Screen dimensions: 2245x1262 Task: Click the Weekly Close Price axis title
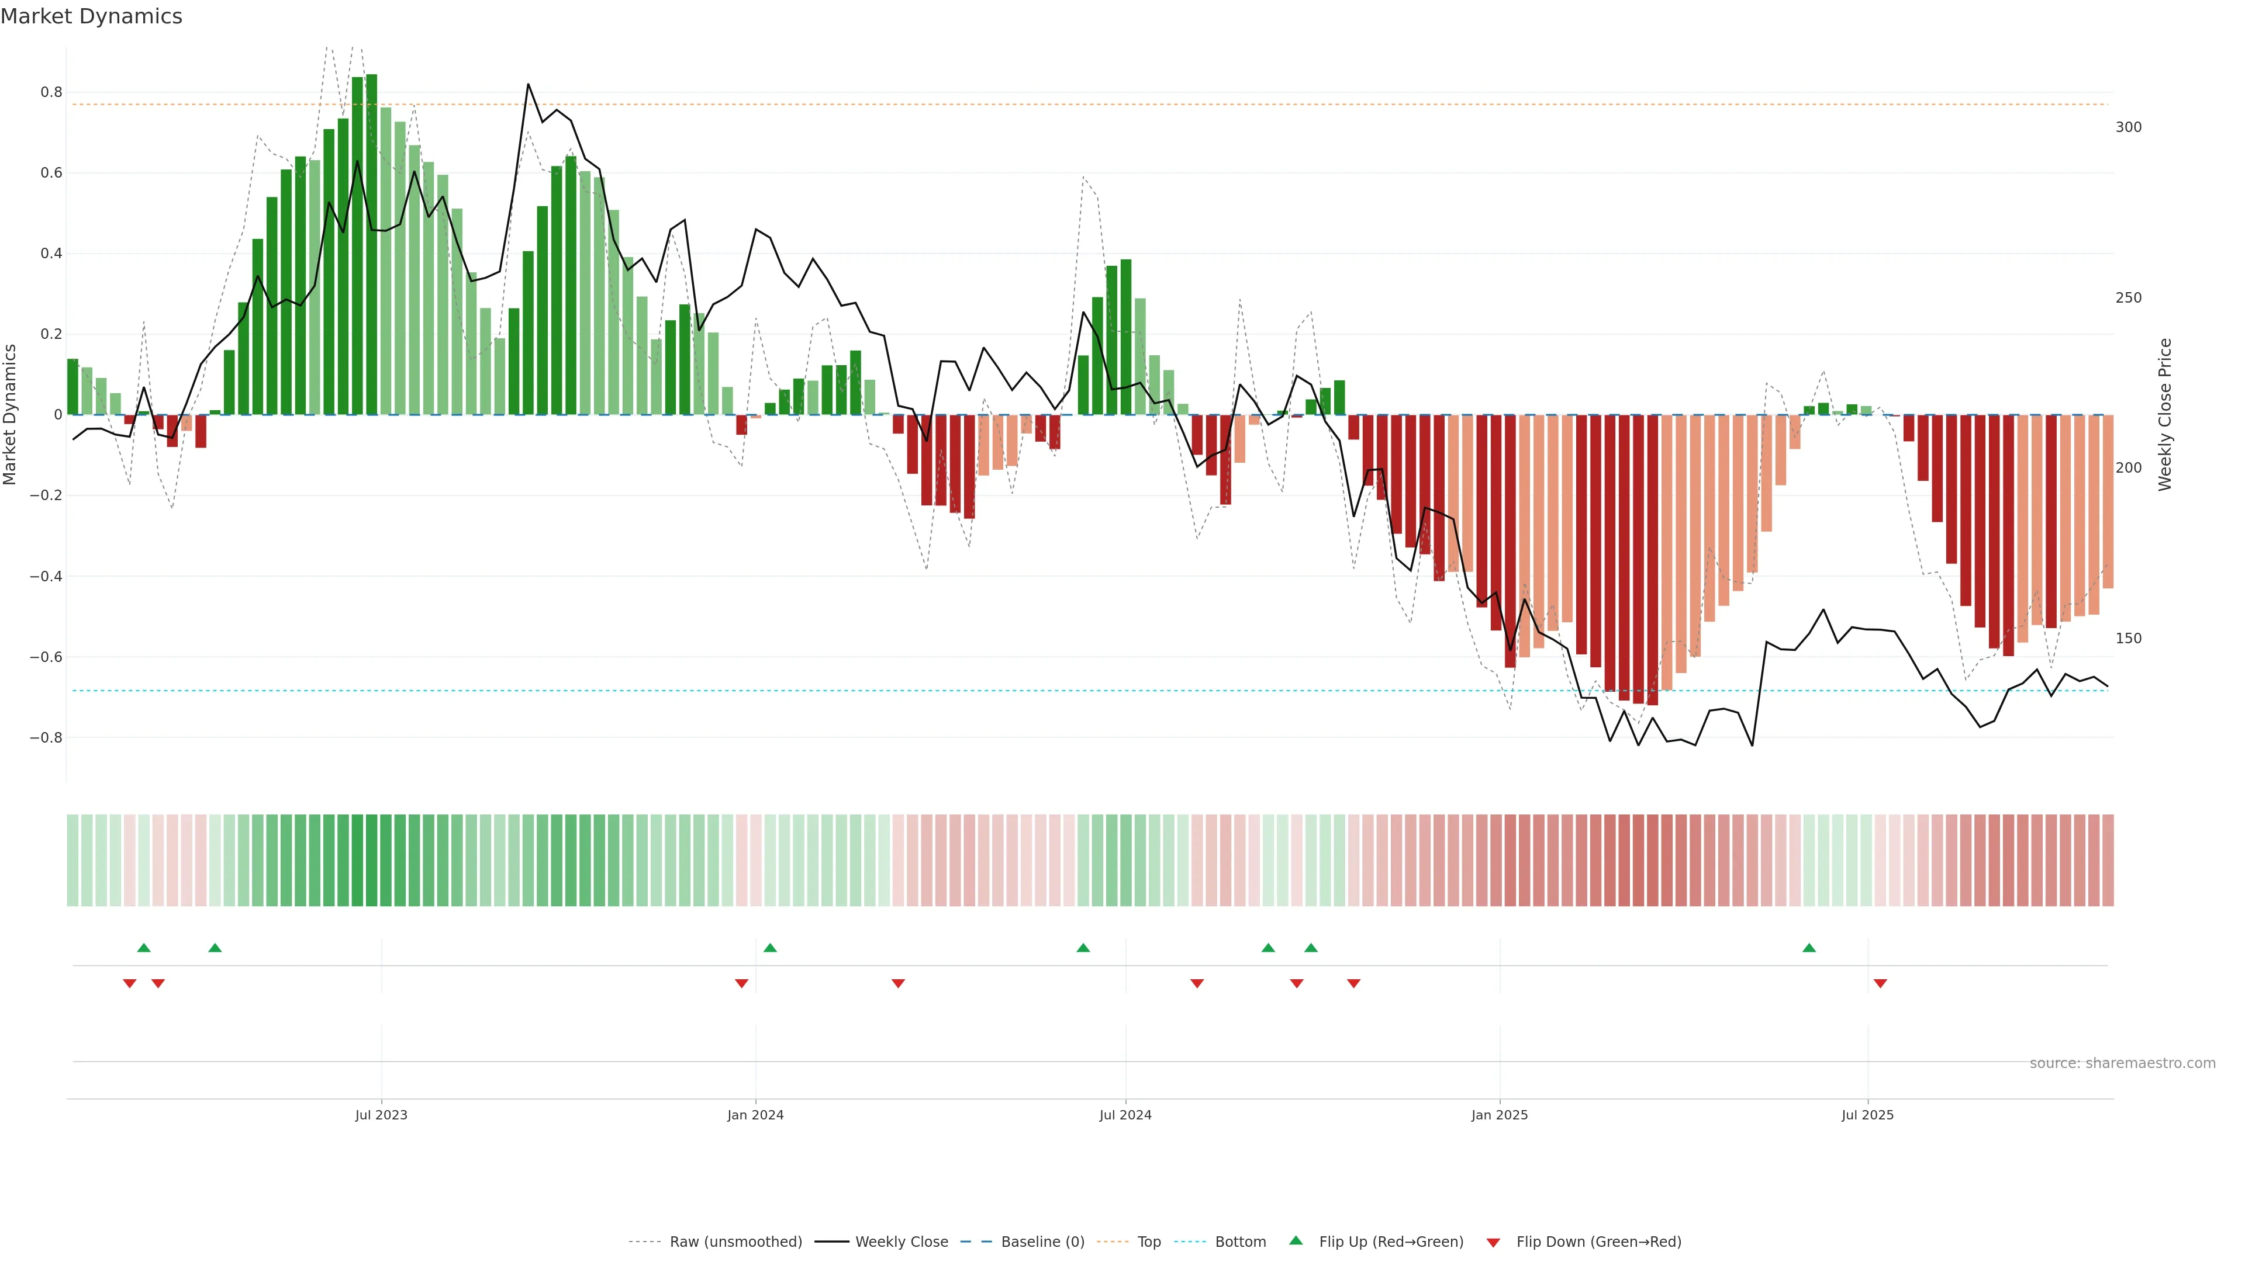[x=2165, y=415]
